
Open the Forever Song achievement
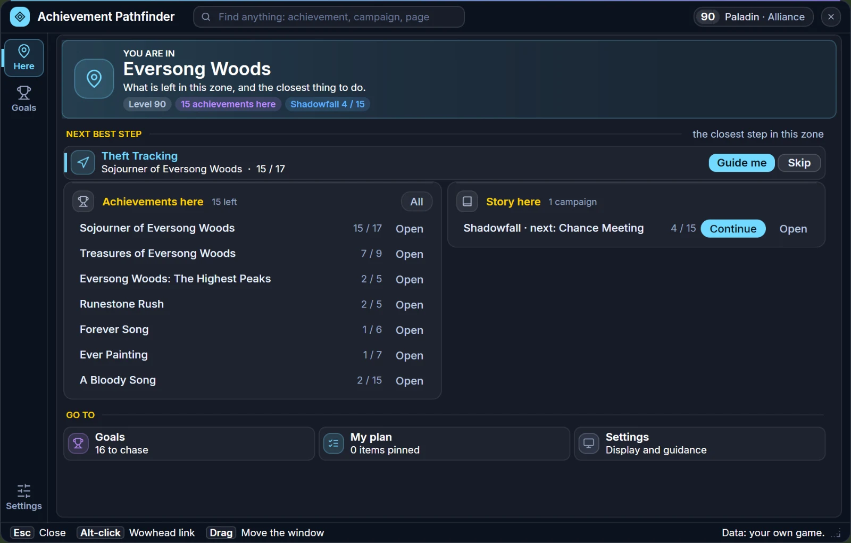click(x=410, y=330)
